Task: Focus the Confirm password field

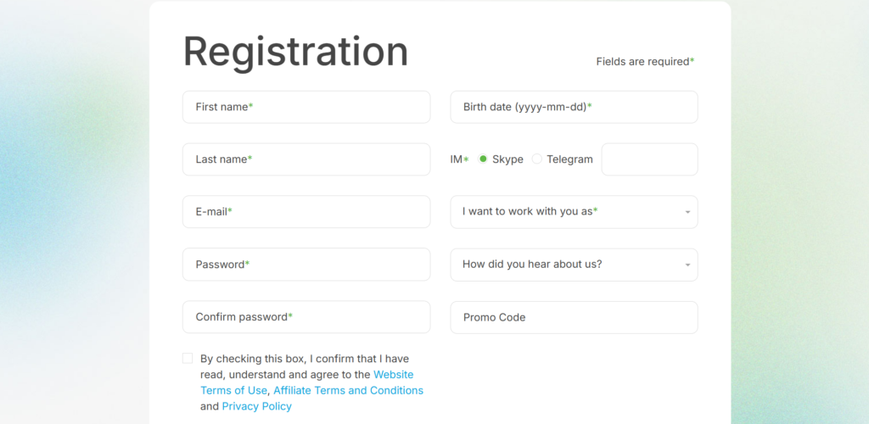Action: 306,317
